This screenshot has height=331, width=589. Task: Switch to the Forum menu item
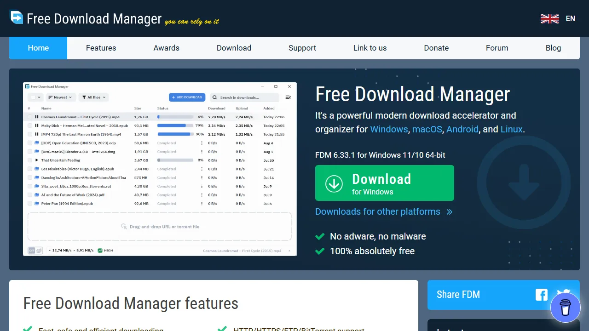coord(497,48)
